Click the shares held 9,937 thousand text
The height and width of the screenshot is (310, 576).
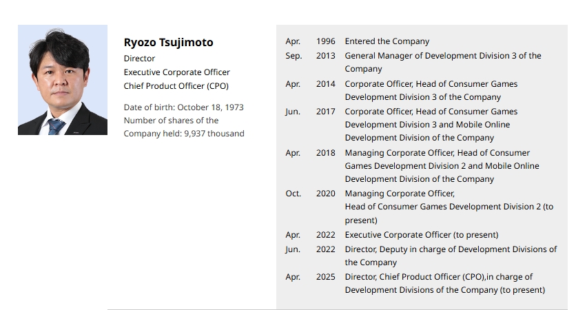pos(184,127)
